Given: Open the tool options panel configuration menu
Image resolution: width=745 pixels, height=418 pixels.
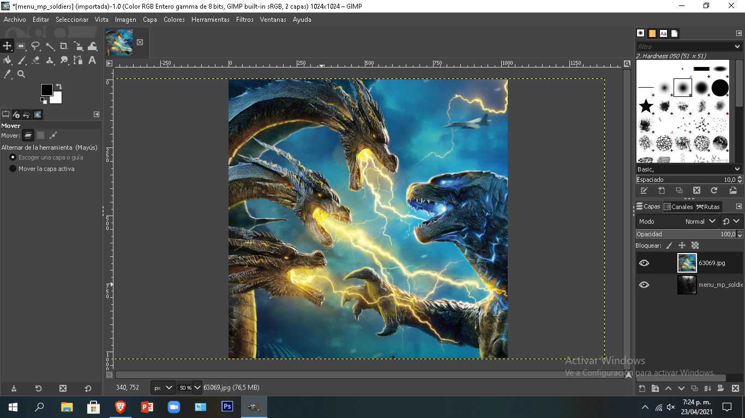Looking at the screenshot, I should point(97,114).
